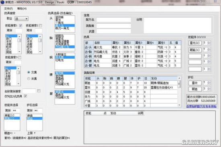Click the 名称 column header in 防具 table

[x=102, y=43]
